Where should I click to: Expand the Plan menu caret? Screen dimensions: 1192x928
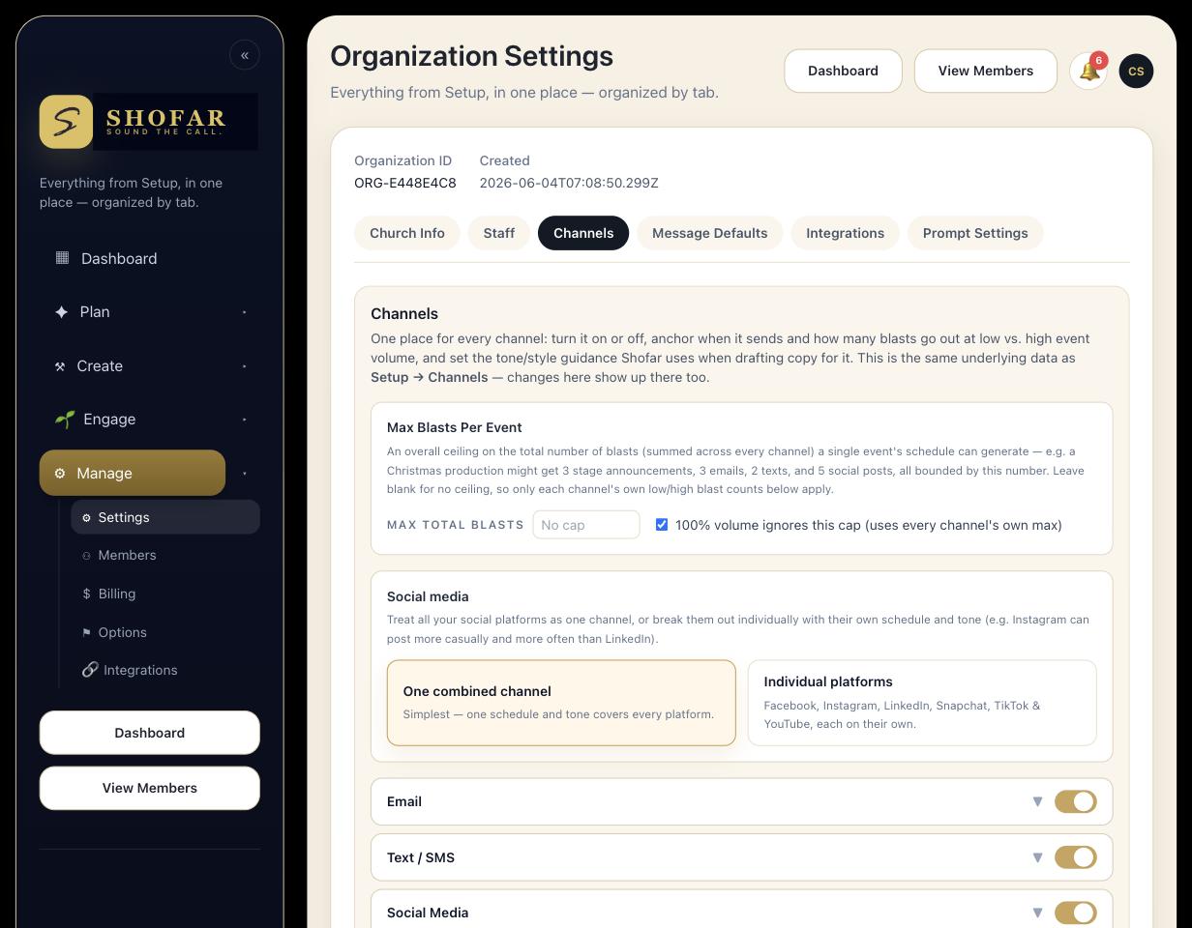[244, 312]
